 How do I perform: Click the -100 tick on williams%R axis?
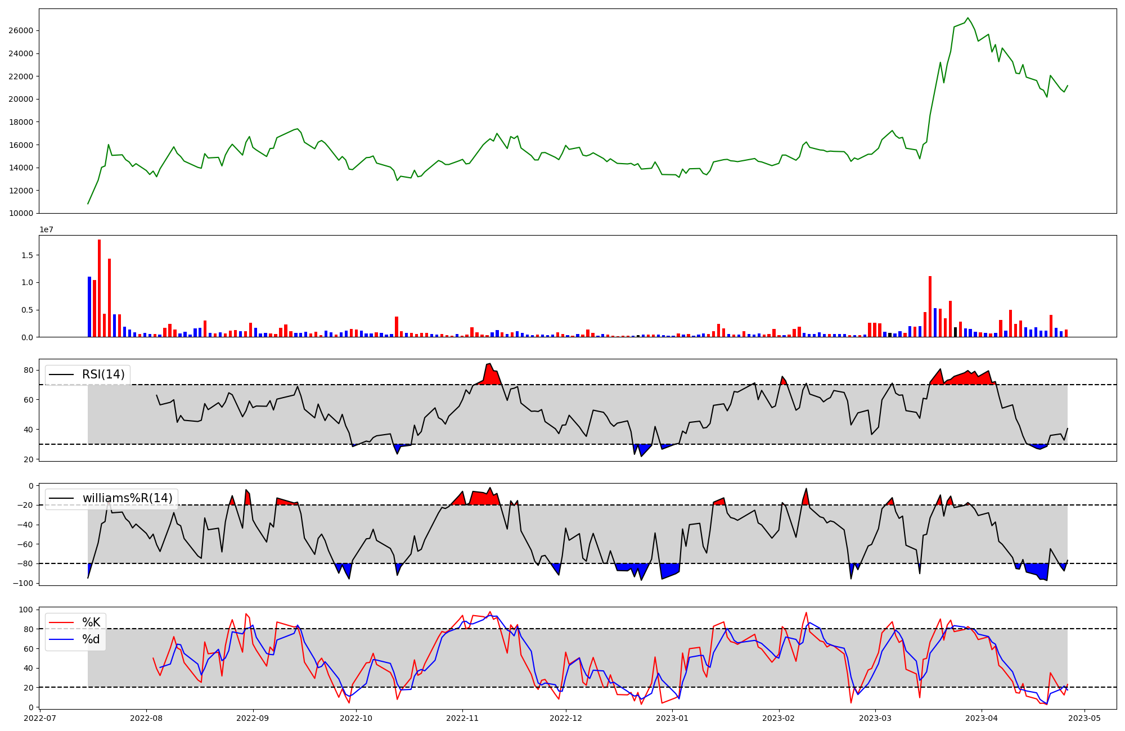[x=24, y=583]
